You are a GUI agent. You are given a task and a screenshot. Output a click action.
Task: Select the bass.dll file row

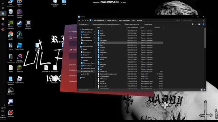[130, 81]
